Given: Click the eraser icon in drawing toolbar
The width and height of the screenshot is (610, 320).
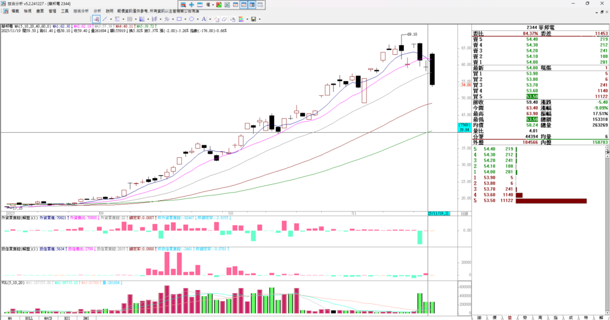Looking at the screenshot, I should (225, 19).
